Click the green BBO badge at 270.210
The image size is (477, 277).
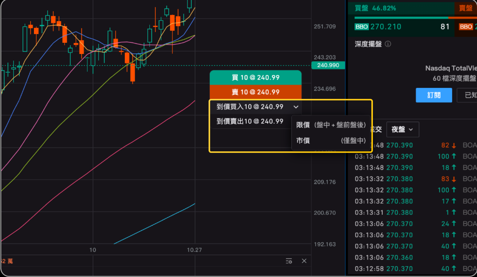(x=361, y=27)
